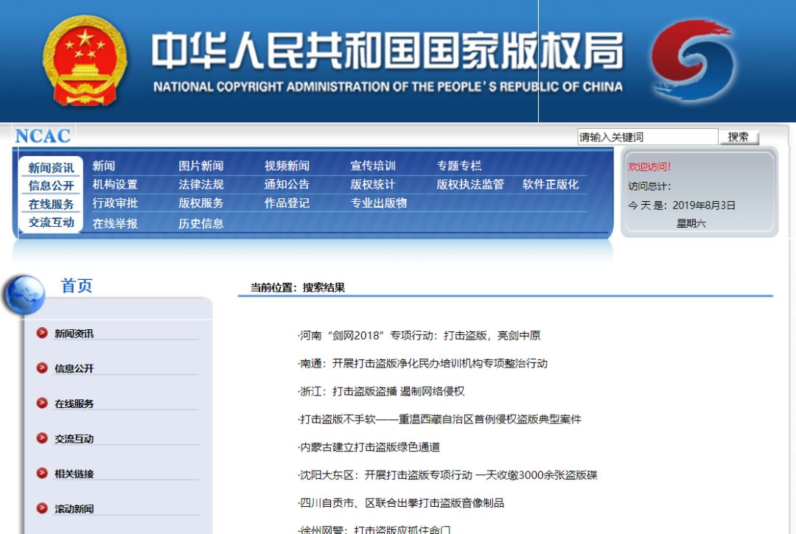Switch to the 信息公开 navigation tab

pyautogui.click(x=49, y=185)
